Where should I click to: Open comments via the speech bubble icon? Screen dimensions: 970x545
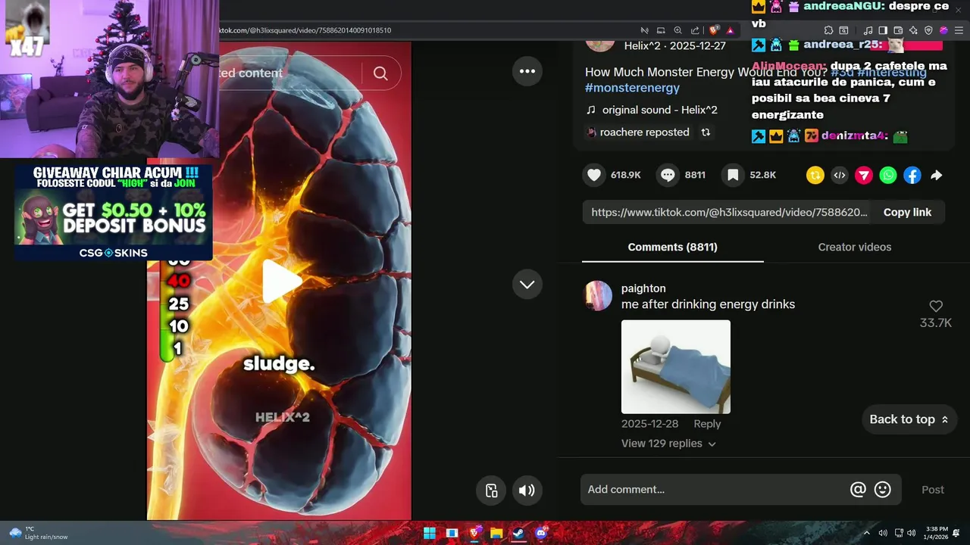[668, 175]
